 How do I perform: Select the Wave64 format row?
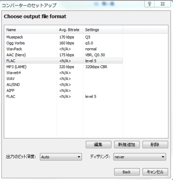click(x=64, y=73)
